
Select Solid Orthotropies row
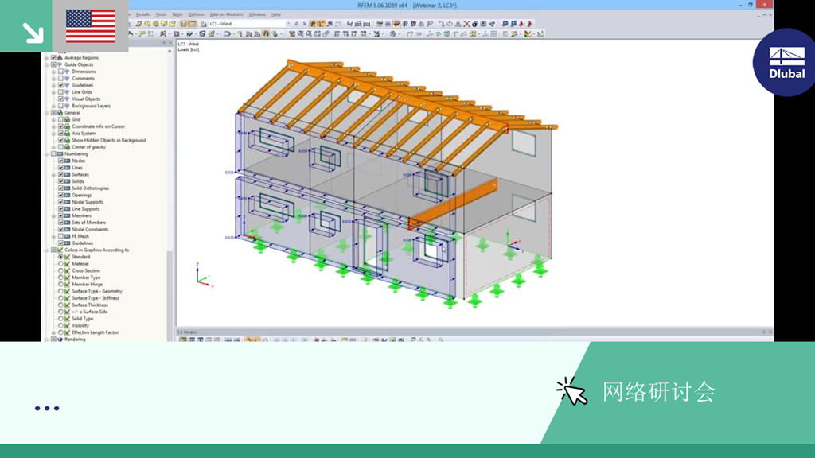[91, 188]
